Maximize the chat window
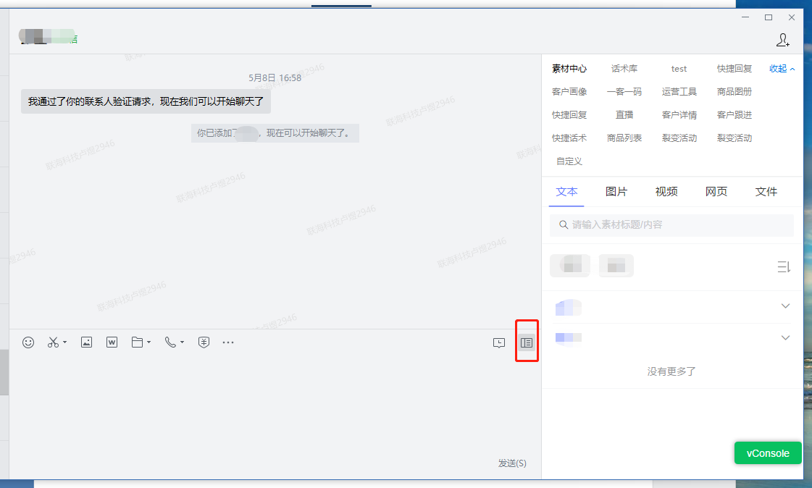Viewport: 812px width, 488px height. pyautogui.click(x=769, y=17)
